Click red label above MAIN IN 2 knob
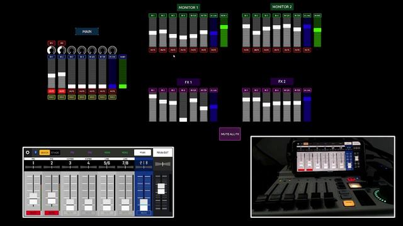 [x=62, y=43]
